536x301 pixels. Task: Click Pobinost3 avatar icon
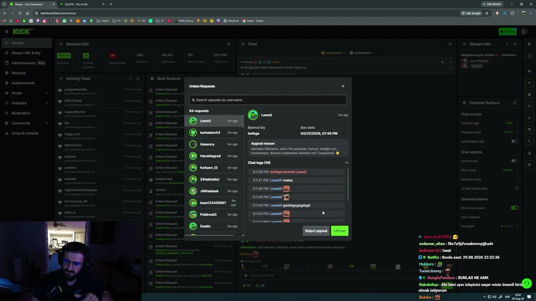[x=193, y=214]
